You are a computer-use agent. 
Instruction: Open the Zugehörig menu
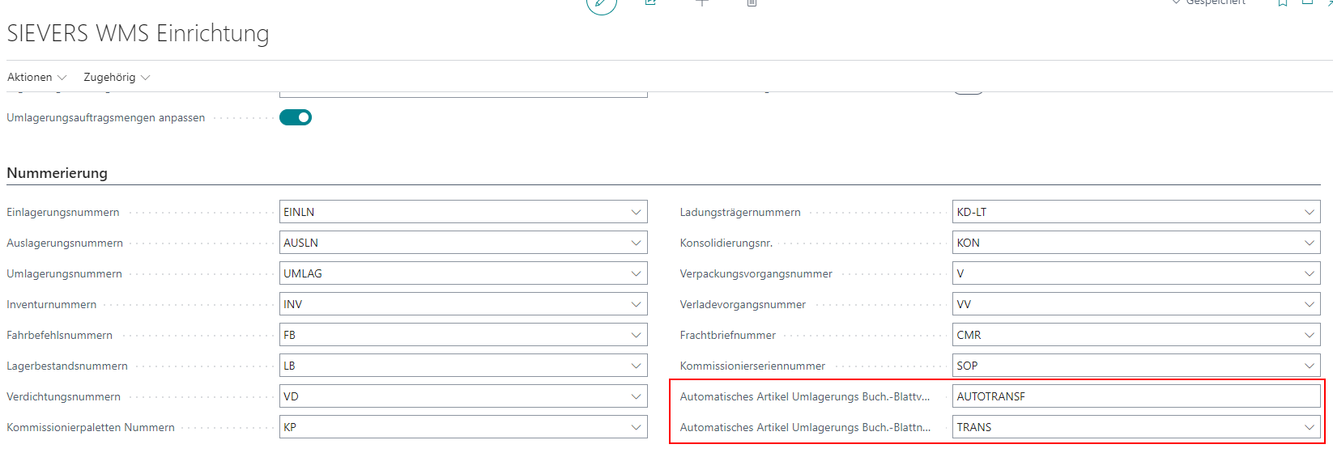click(x=117, y=78)
